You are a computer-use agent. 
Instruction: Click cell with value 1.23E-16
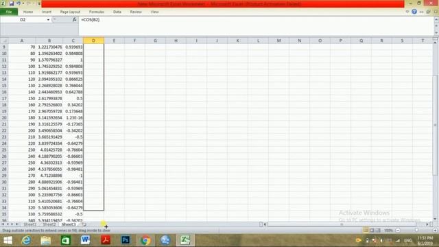click(73, 117)
